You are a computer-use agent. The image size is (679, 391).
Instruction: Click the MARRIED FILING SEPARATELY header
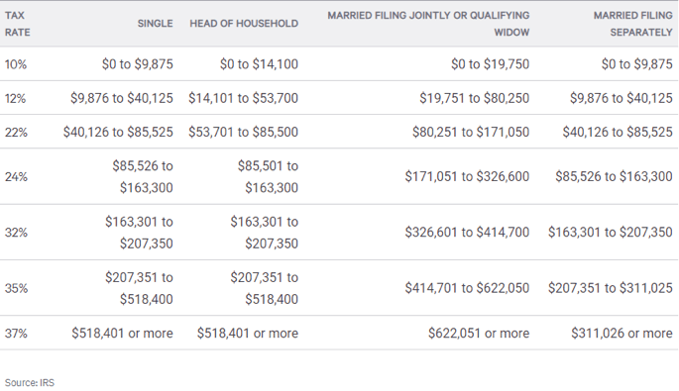click(x=632, y=24)
